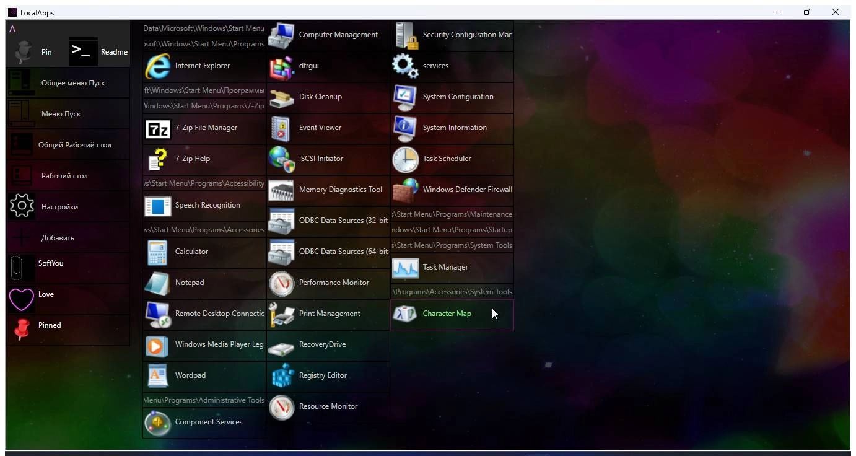Open 7-Zip Help icon
Viewport: 856px width, 456px height.
(157, 159)
